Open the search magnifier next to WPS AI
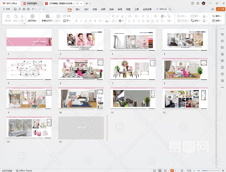This screenshot has height=172, width=226. point(170,9)
